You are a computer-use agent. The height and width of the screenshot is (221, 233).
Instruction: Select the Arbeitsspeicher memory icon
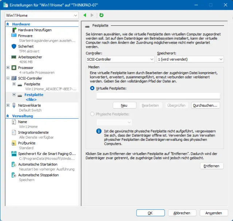[14, 57]
